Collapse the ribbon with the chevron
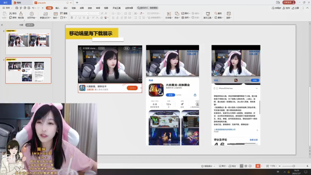 (308, 8)
